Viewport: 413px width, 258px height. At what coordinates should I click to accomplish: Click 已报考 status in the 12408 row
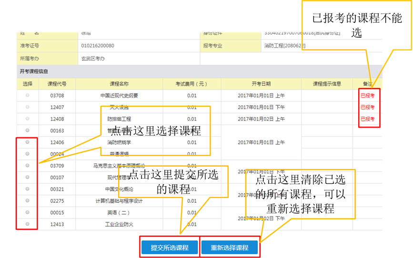pyautogui.click(x=367, y=119)
